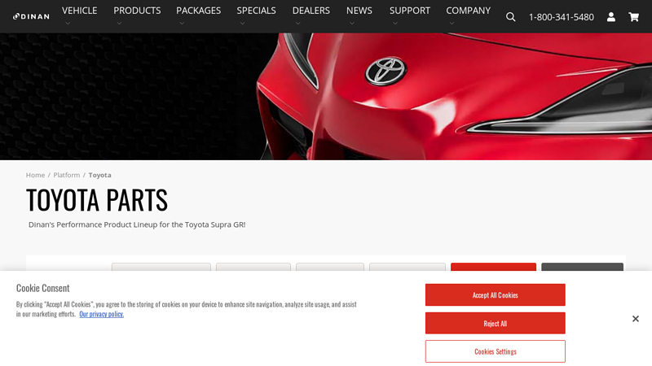This screenshot has width=652, height=366.
Task: Open the VEHICLE menu
Action: pos(79,11)
